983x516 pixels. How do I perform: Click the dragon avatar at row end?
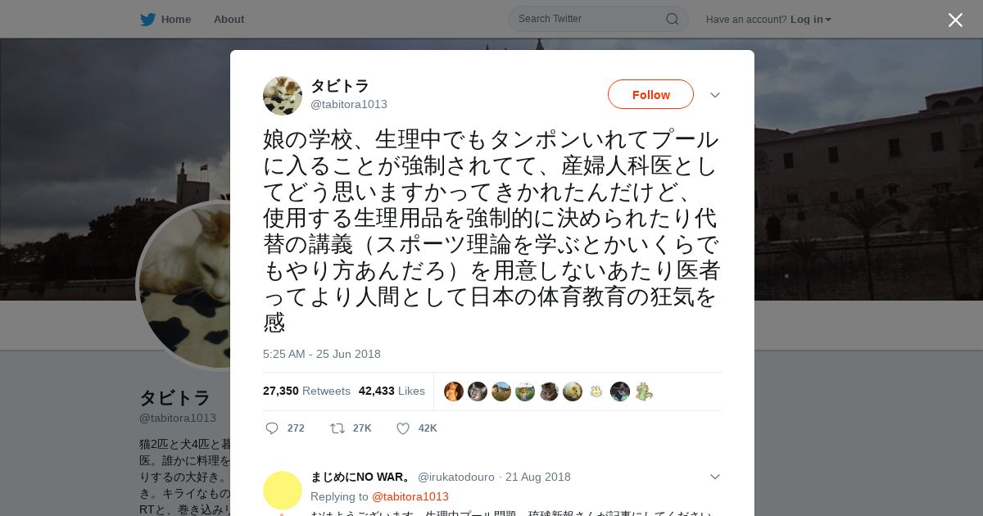[x=644, y=392]
